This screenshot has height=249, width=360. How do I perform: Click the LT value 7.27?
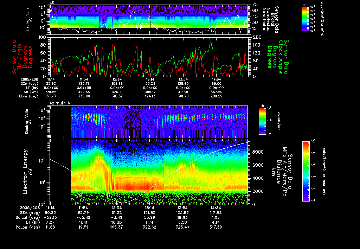click(x=50, y=222)
